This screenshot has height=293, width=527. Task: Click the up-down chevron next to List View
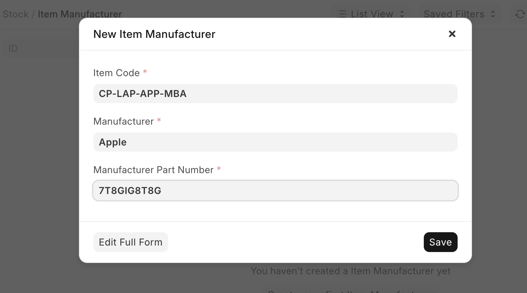(402, 14)
